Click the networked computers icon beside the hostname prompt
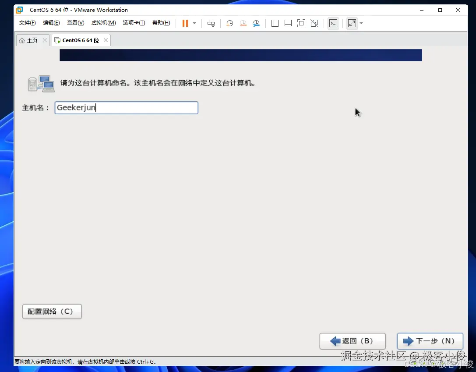 (x=41, y=84)
